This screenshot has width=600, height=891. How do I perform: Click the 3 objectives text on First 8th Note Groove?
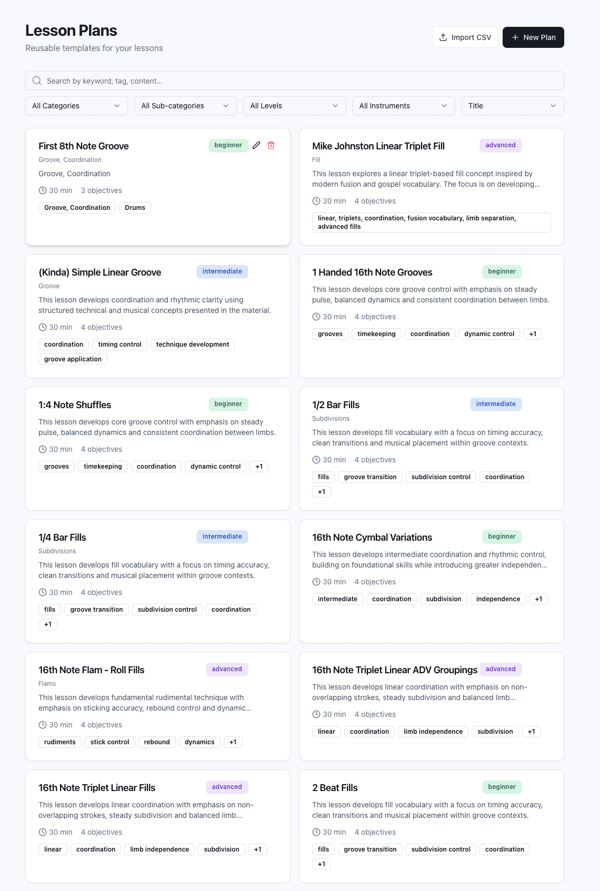(x=102, y=190)
